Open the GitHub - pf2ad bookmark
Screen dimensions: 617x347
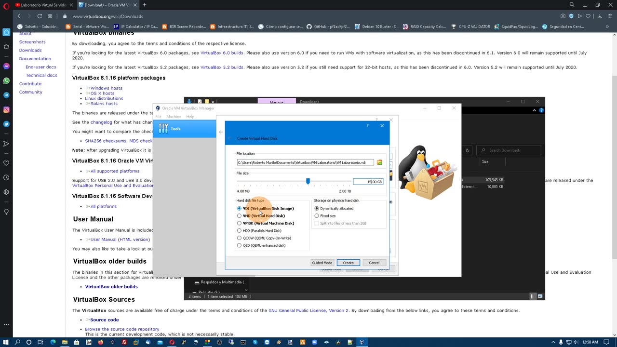pyautogui.click(x=328, y=27)
